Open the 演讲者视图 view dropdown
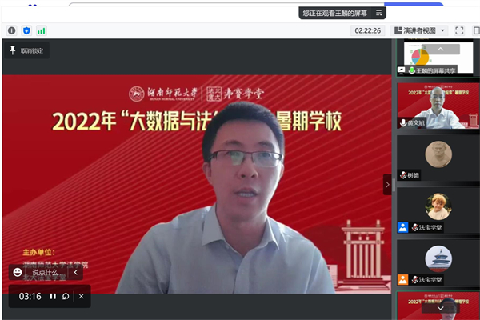The image size is (480, 320). [x=420, y=30]
